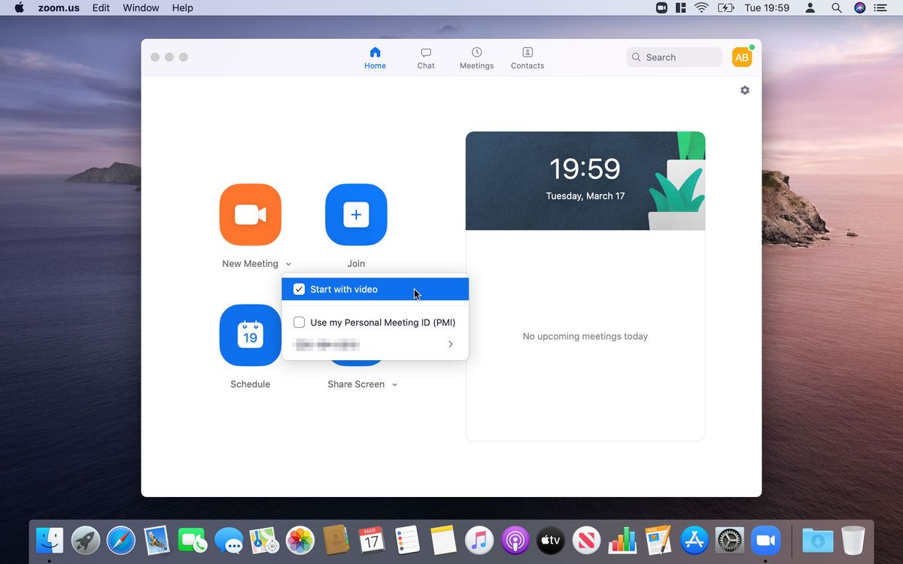
Task: Click the Join button label
Action: 356,263
